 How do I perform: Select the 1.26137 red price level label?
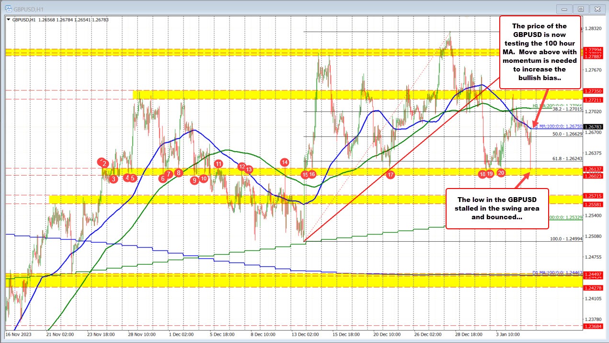[594, 169]
